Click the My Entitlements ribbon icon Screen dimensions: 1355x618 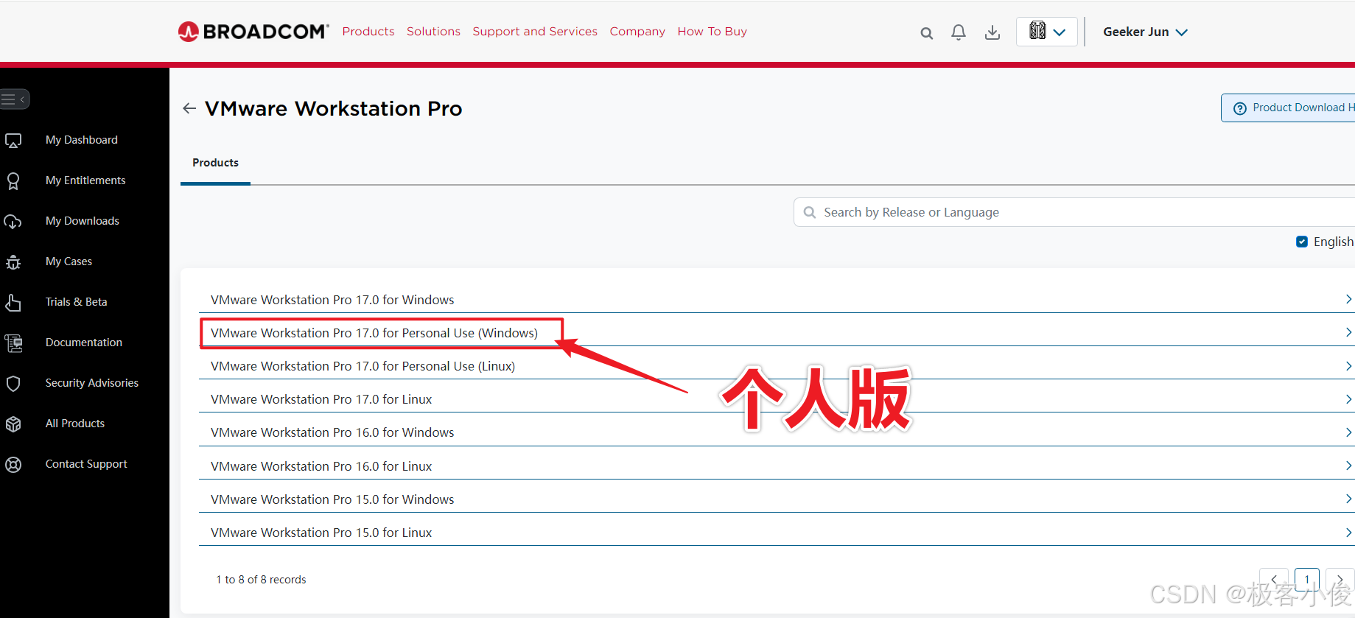tap(13, 180)
